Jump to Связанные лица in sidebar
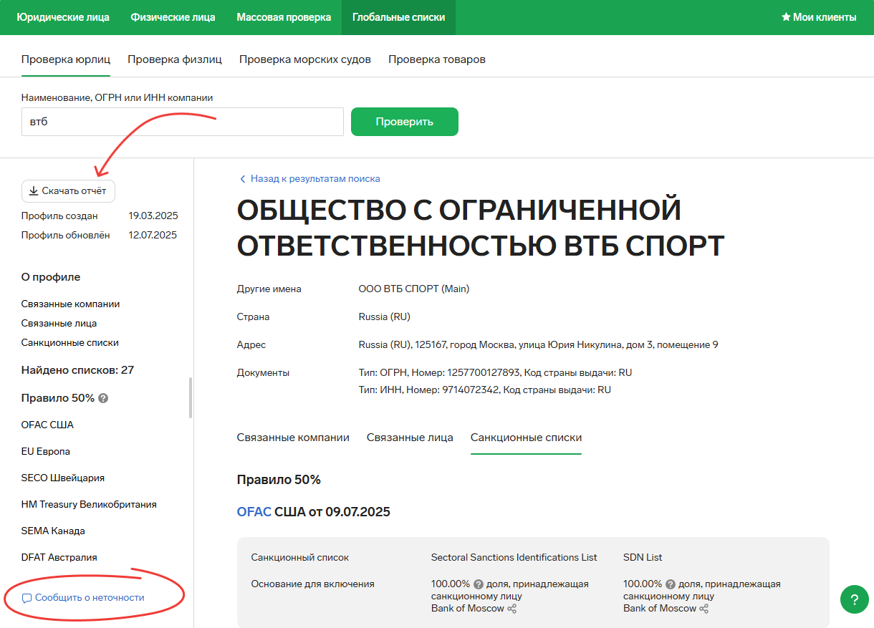Image resolution: width=874 pixels, height=628 pixels. tap(59, 324)
